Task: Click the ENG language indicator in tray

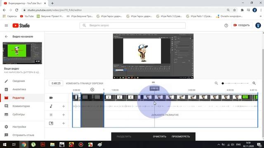Action: coord(238,144)
